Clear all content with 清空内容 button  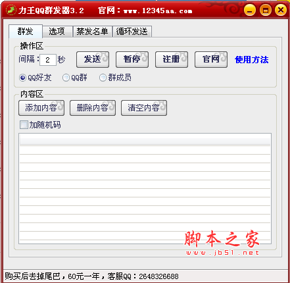pyautogui.click(x=144, y=108)
